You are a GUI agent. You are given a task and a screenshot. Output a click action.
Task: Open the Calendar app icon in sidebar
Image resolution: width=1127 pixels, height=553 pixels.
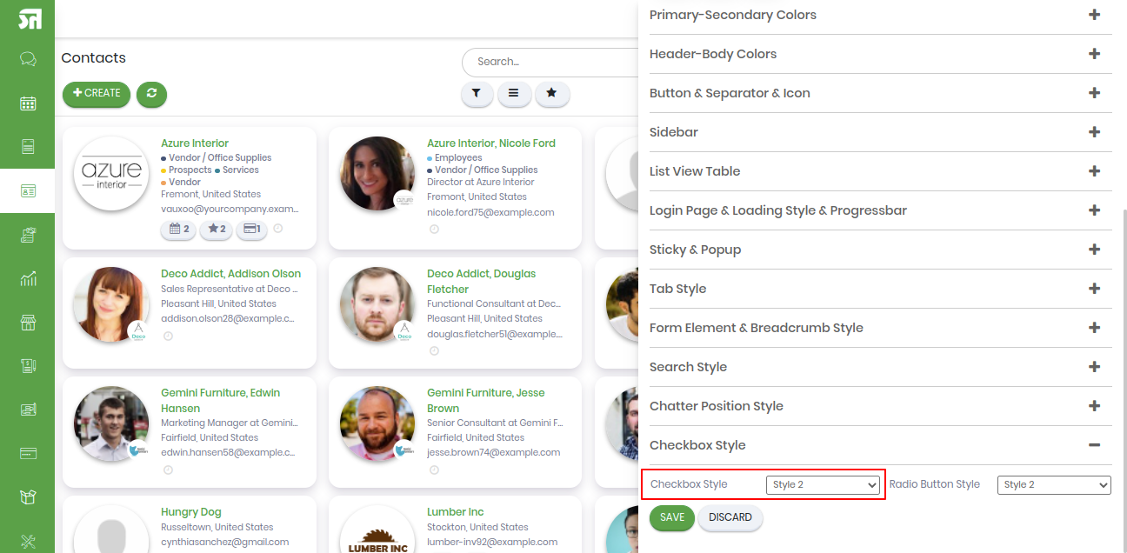(28, 103)
